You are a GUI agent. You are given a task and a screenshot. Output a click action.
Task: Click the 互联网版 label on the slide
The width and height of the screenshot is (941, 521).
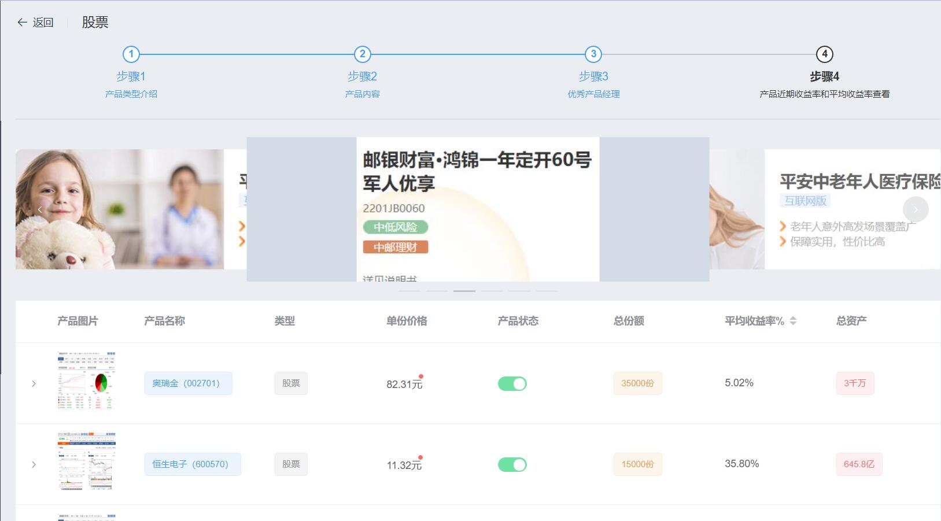pos(806,201)
